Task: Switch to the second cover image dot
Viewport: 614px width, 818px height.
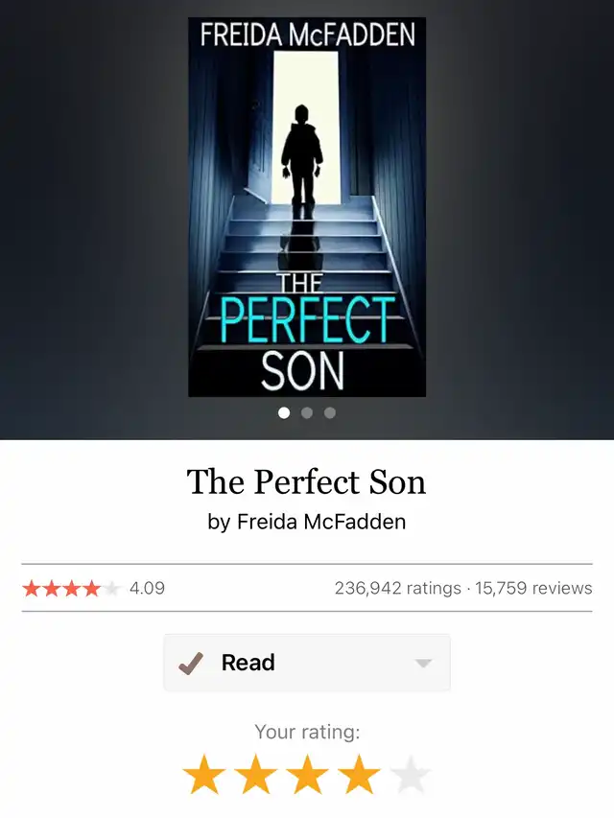Action: (x=307, y=412)
